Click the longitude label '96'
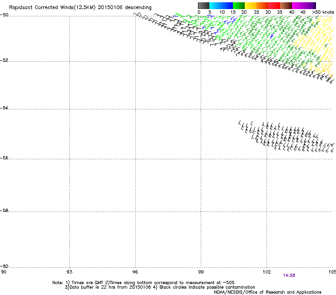The image size is (336, 295). coord(135,272)
